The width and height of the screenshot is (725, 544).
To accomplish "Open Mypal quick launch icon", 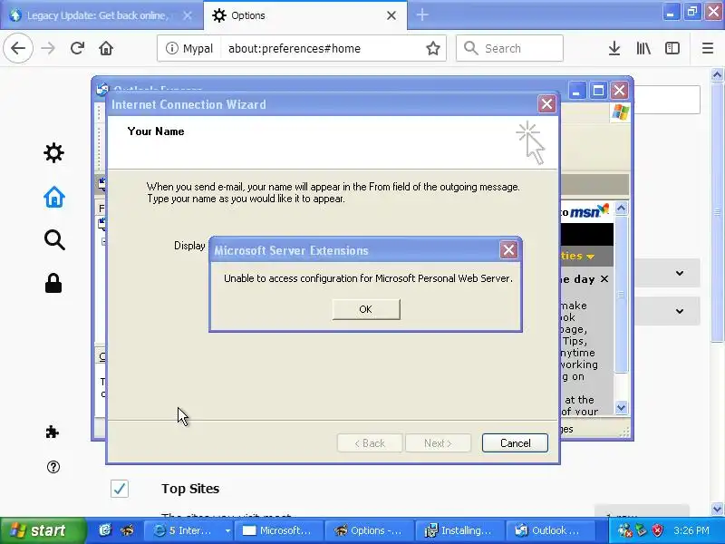I will coord(127,529).
